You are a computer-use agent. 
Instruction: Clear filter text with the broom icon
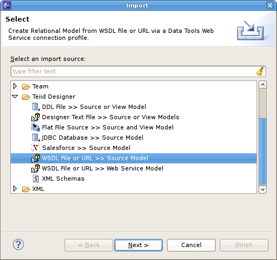(x=260, y=71)
